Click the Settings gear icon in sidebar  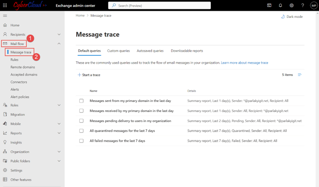pos(5,170)
